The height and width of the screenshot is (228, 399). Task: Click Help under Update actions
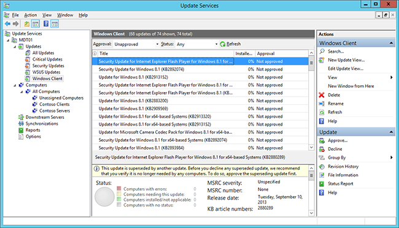(x=332, y=192)
